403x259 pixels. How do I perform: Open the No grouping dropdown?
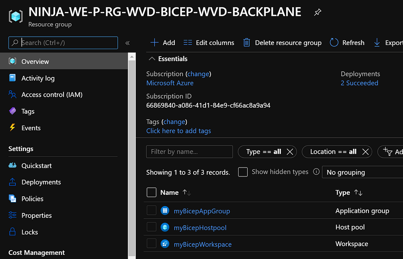coord(363,172)
